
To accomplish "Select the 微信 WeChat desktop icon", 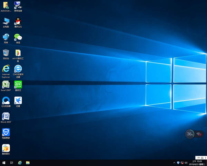I will coord(18,37).
